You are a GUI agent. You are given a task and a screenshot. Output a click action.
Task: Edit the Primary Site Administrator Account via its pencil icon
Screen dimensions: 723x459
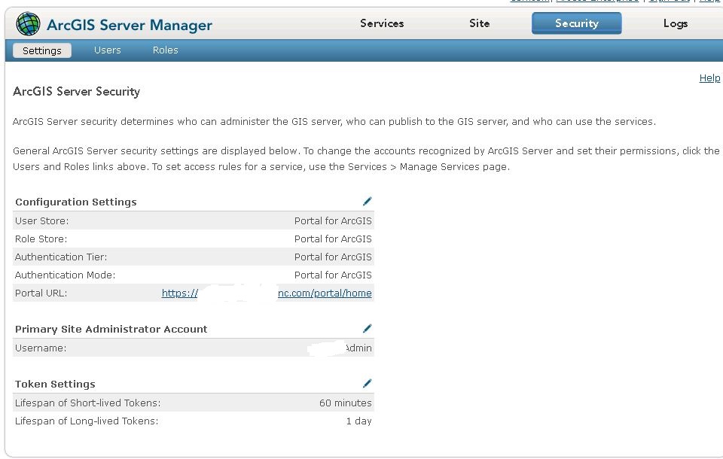(367, 329)
